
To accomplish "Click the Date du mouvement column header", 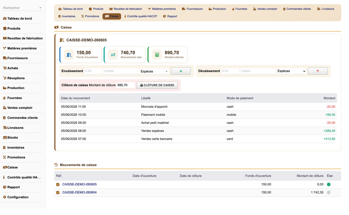I will (x=76, y=98).
